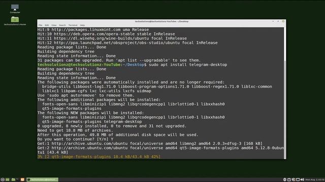Click the 'Use 'sudo apt autoremove' to remove them.' line
The height and width of the screenshot is (182, 325).
pos(86,96)
